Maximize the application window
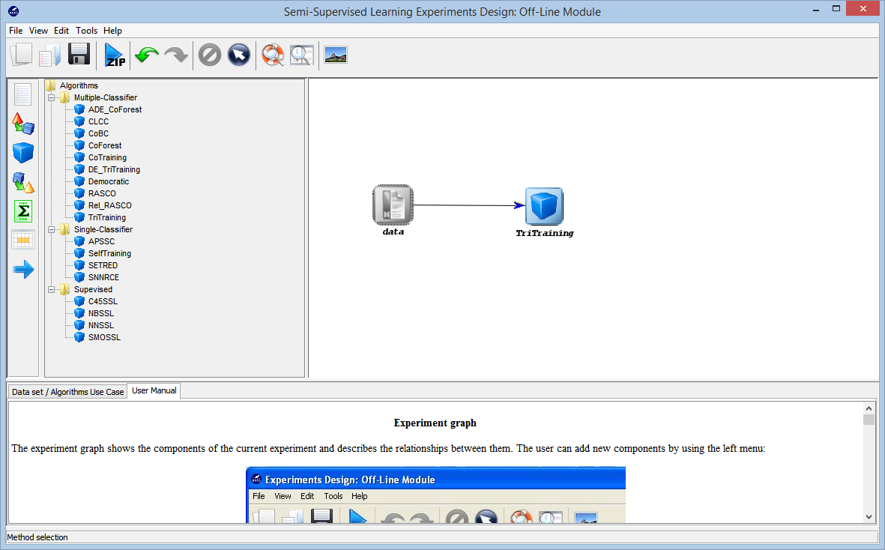The image size is (885, 550). tap(836, 8)
